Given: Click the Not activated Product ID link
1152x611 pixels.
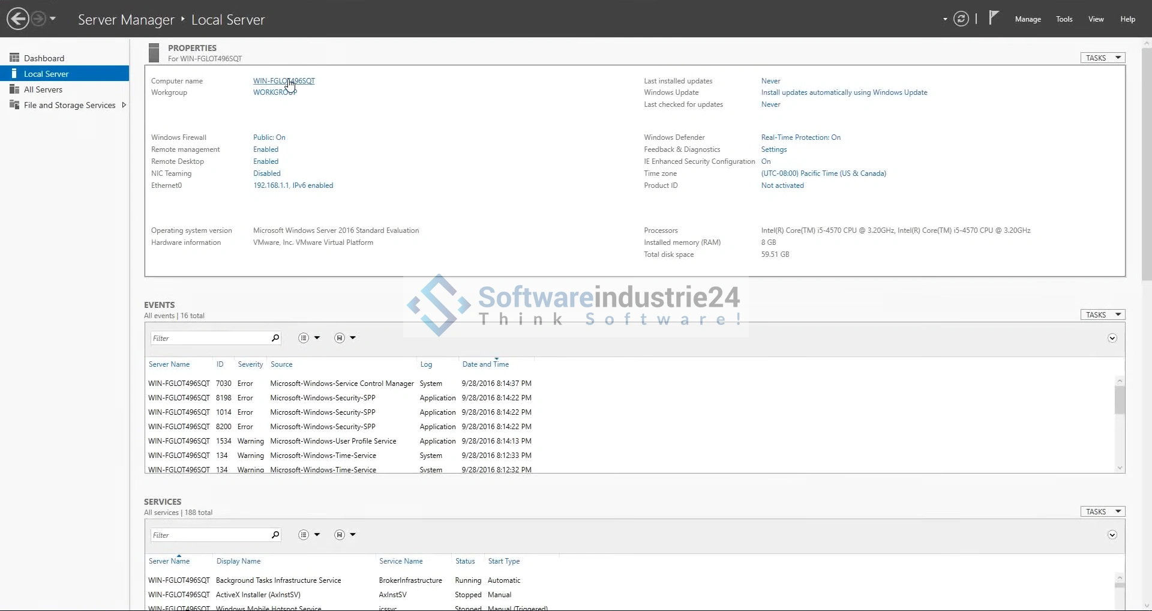Looking at the screenshot, I should (x=782, y=185).
